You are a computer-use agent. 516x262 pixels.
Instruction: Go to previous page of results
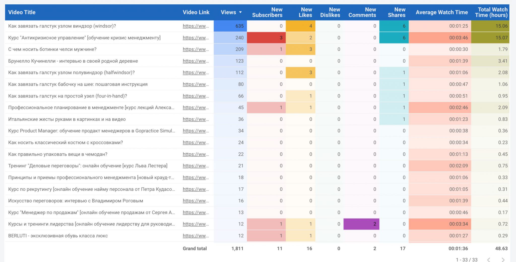489,259
